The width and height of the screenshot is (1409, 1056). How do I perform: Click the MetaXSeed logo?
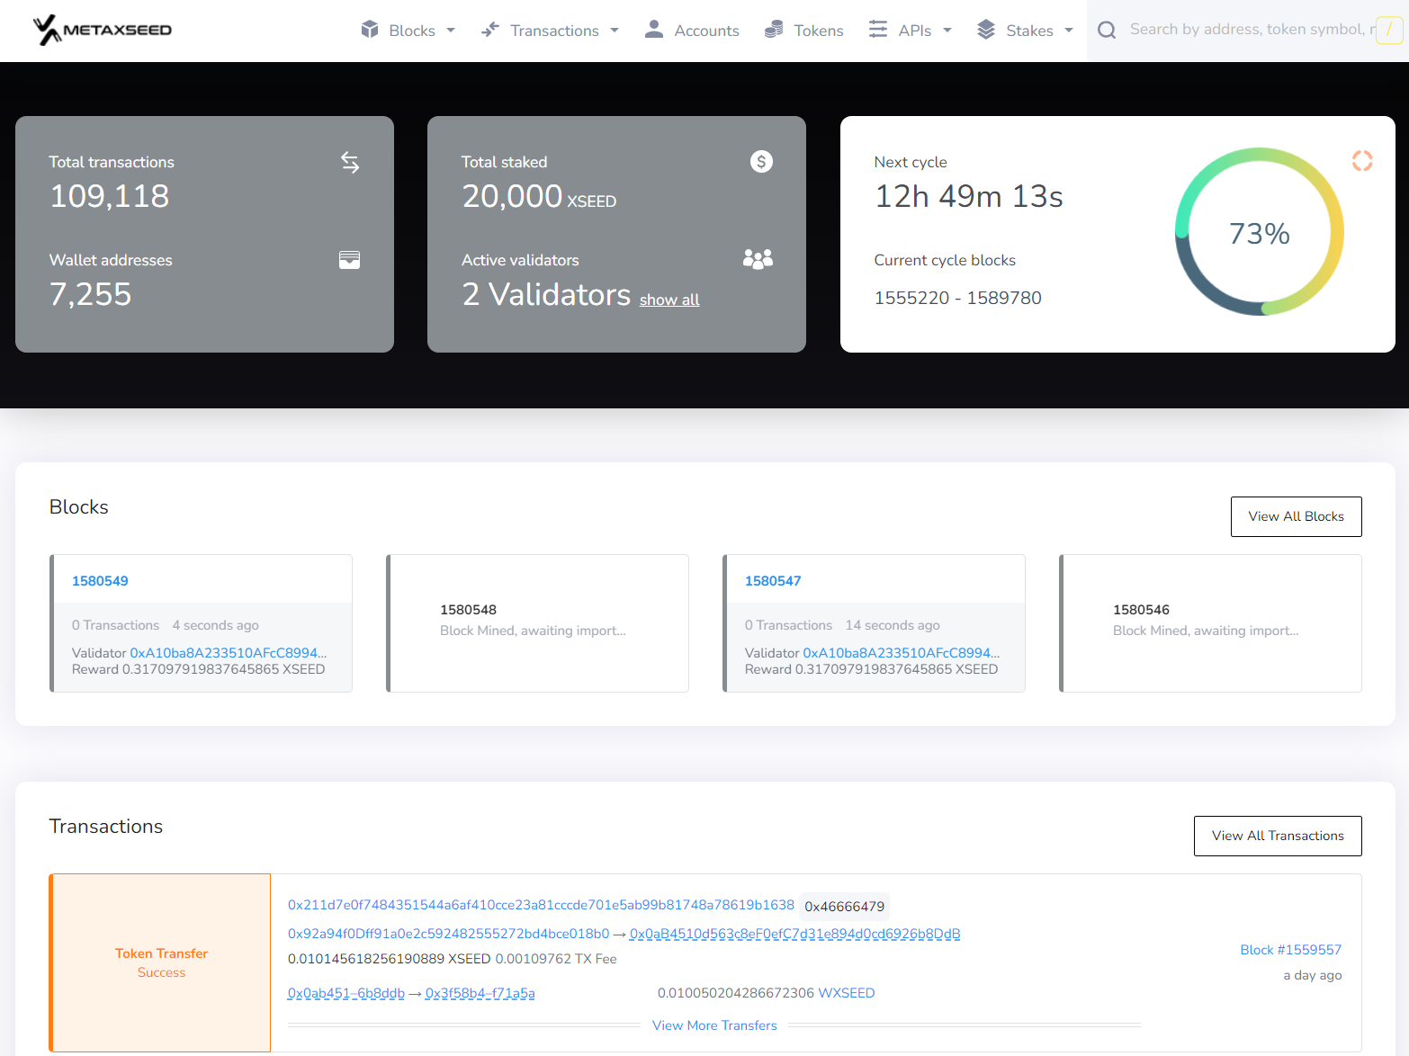(x=102, y=30)
